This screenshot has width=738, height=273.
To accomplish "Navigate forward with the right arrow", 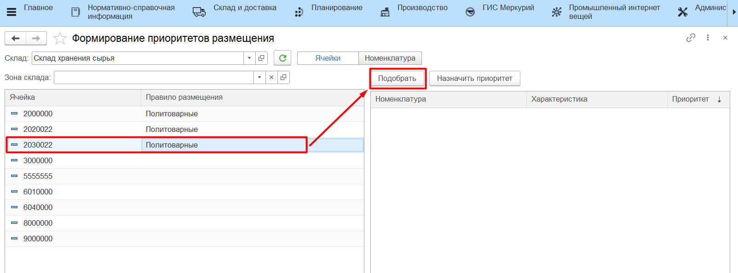I will click(x=36, y=39).
